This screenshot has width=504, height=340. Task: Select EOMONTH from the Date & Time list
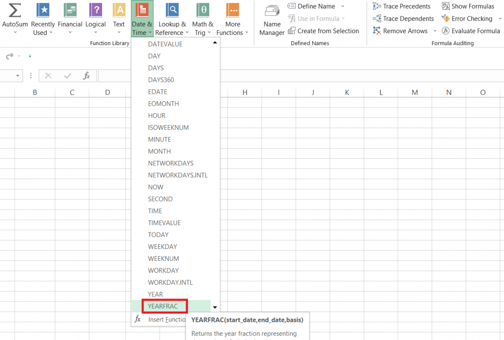(x=164, y=103)
